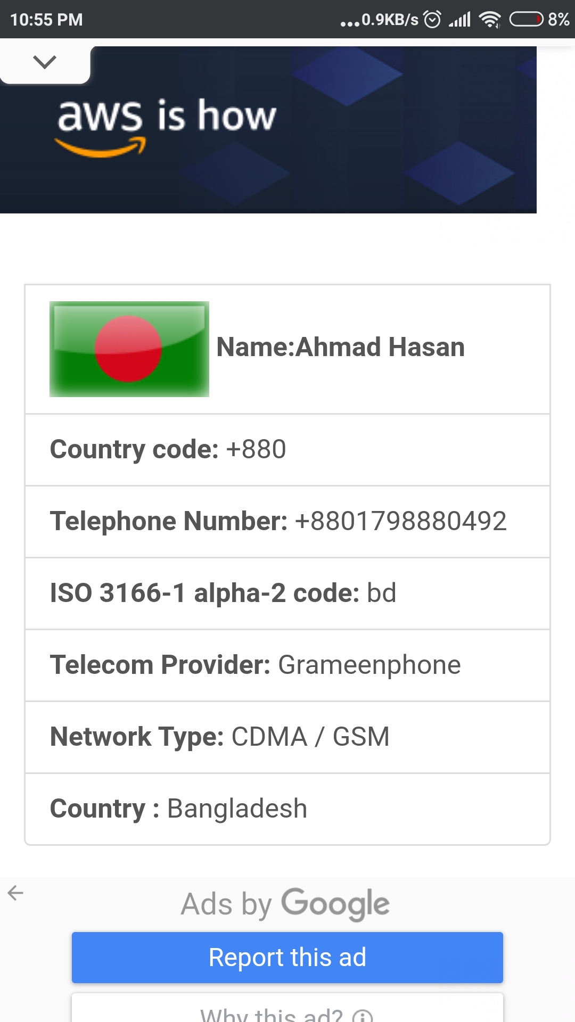Collapse the ad with the chevron arrow

click(x=45, y=63)
